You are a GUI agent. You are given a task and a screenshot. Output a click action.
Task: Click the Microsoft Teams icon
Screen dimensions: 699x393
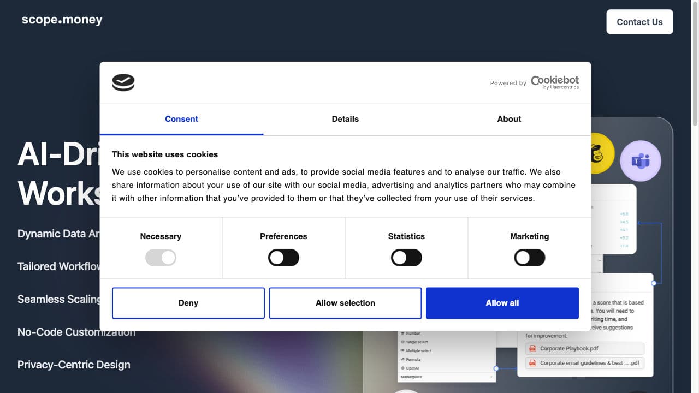[x=641, y=161]
